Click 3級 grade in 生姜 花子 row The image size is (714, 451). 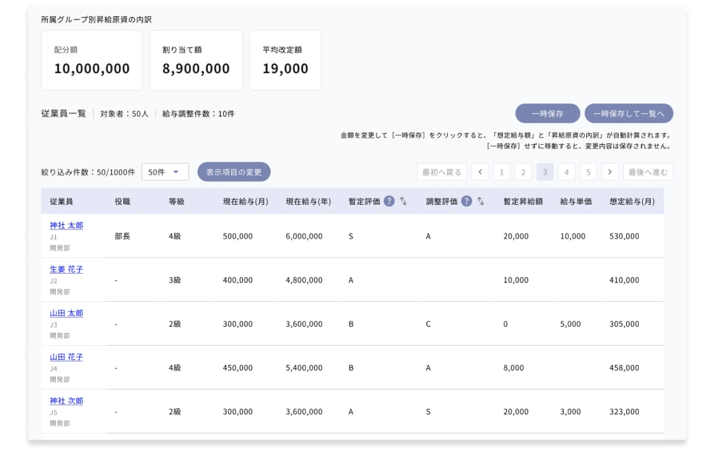pyautogui.click(x=175, y=280)
